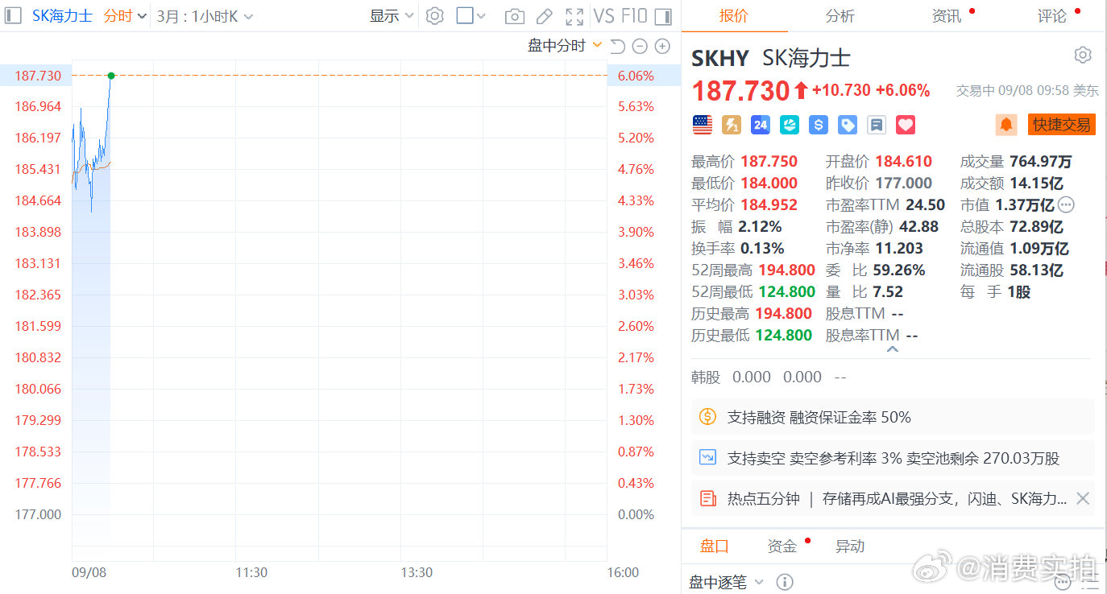Click the 快捷交易 quick trade button

1062,125
